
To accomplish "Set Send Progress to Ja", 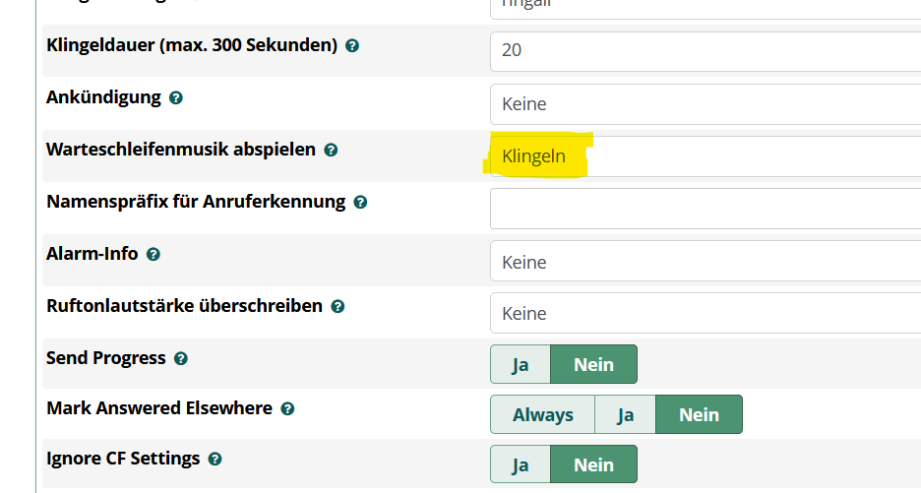I will tap(521, 364).
